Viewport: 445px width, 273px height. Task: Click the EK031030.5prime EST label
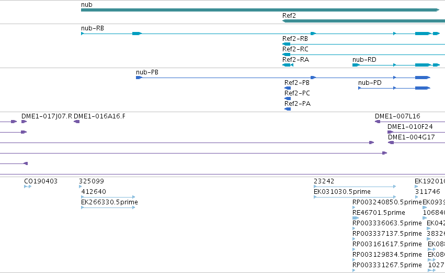(343, 192)
